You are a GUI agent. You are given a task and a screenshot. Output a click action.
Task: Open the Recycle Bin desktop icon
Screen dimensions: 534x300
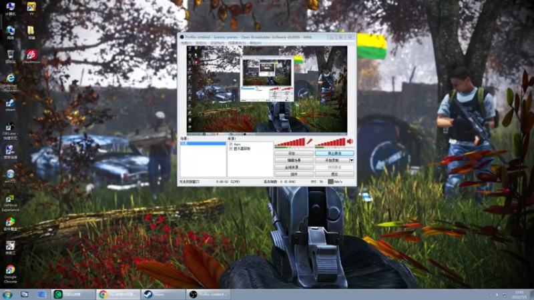pos(10,57)
